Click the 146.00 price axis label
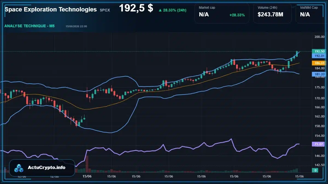This screenshot has height=184, width=328. (319, 156)
